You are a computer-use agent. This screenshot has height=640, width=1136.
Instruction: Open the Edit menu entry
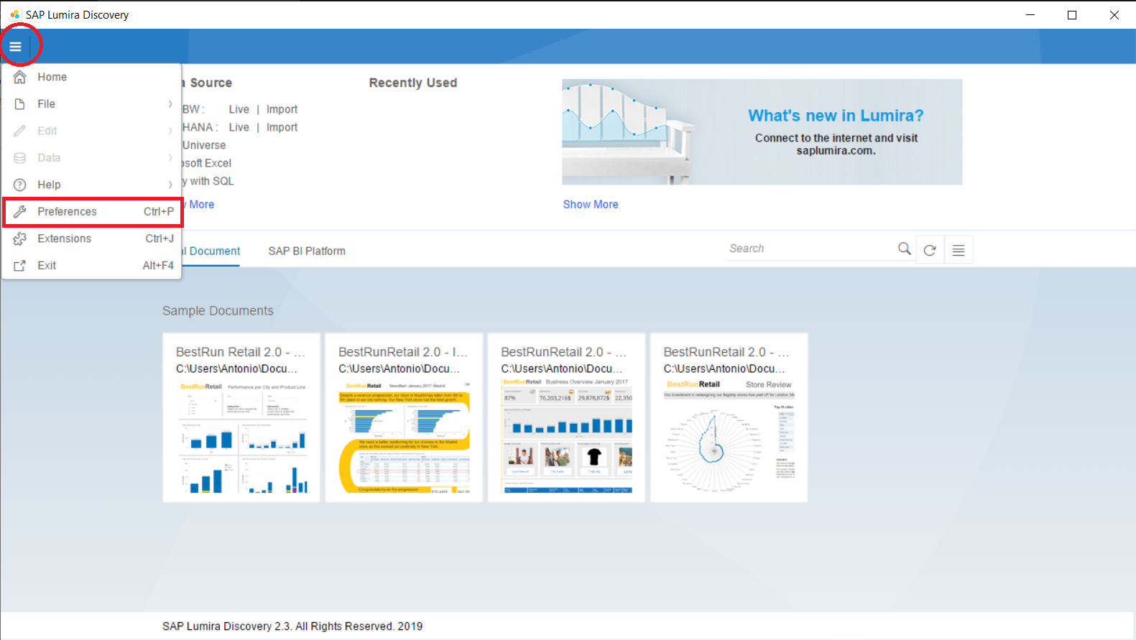[92, 131]
